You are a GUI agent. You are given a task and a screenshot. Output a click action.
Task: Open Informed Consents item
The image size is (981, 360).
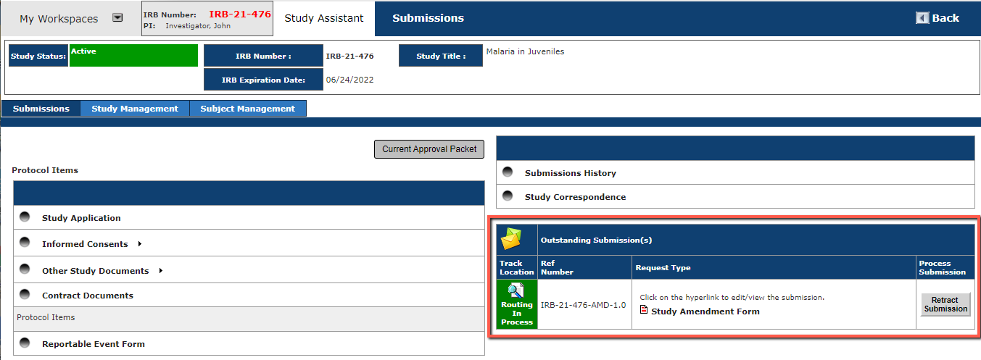point(85,245)
